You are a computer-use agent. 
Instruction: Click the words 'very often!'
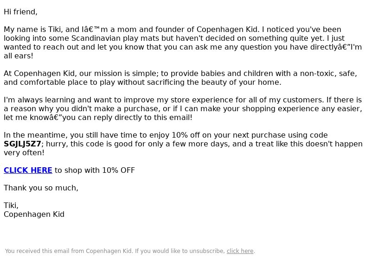[x=24, y=153]
